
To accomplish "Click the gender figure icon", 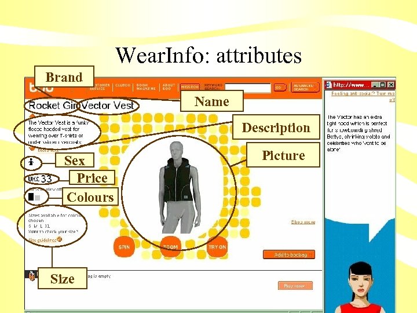I will (31, 162).
